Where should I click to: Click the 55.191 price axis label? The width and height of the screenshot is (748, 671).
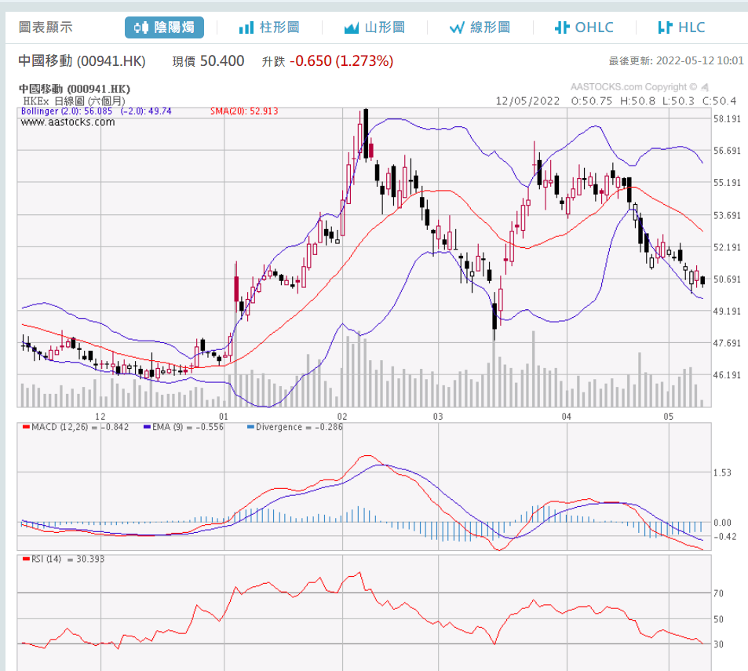pyautogui.click(x=727, y=183)
